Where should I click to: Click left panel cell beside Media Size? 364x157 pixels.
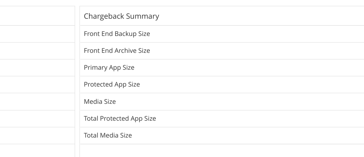click(37, 102)
